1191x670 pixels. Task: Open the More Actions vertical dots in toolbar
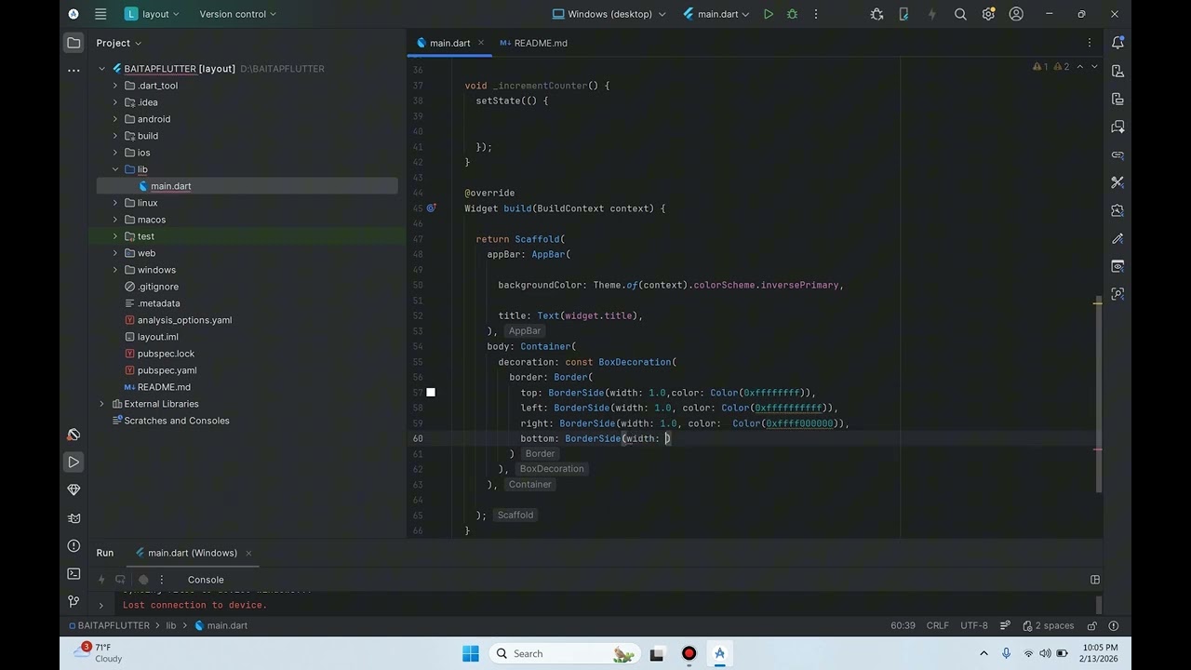click(x=816, y=14)
